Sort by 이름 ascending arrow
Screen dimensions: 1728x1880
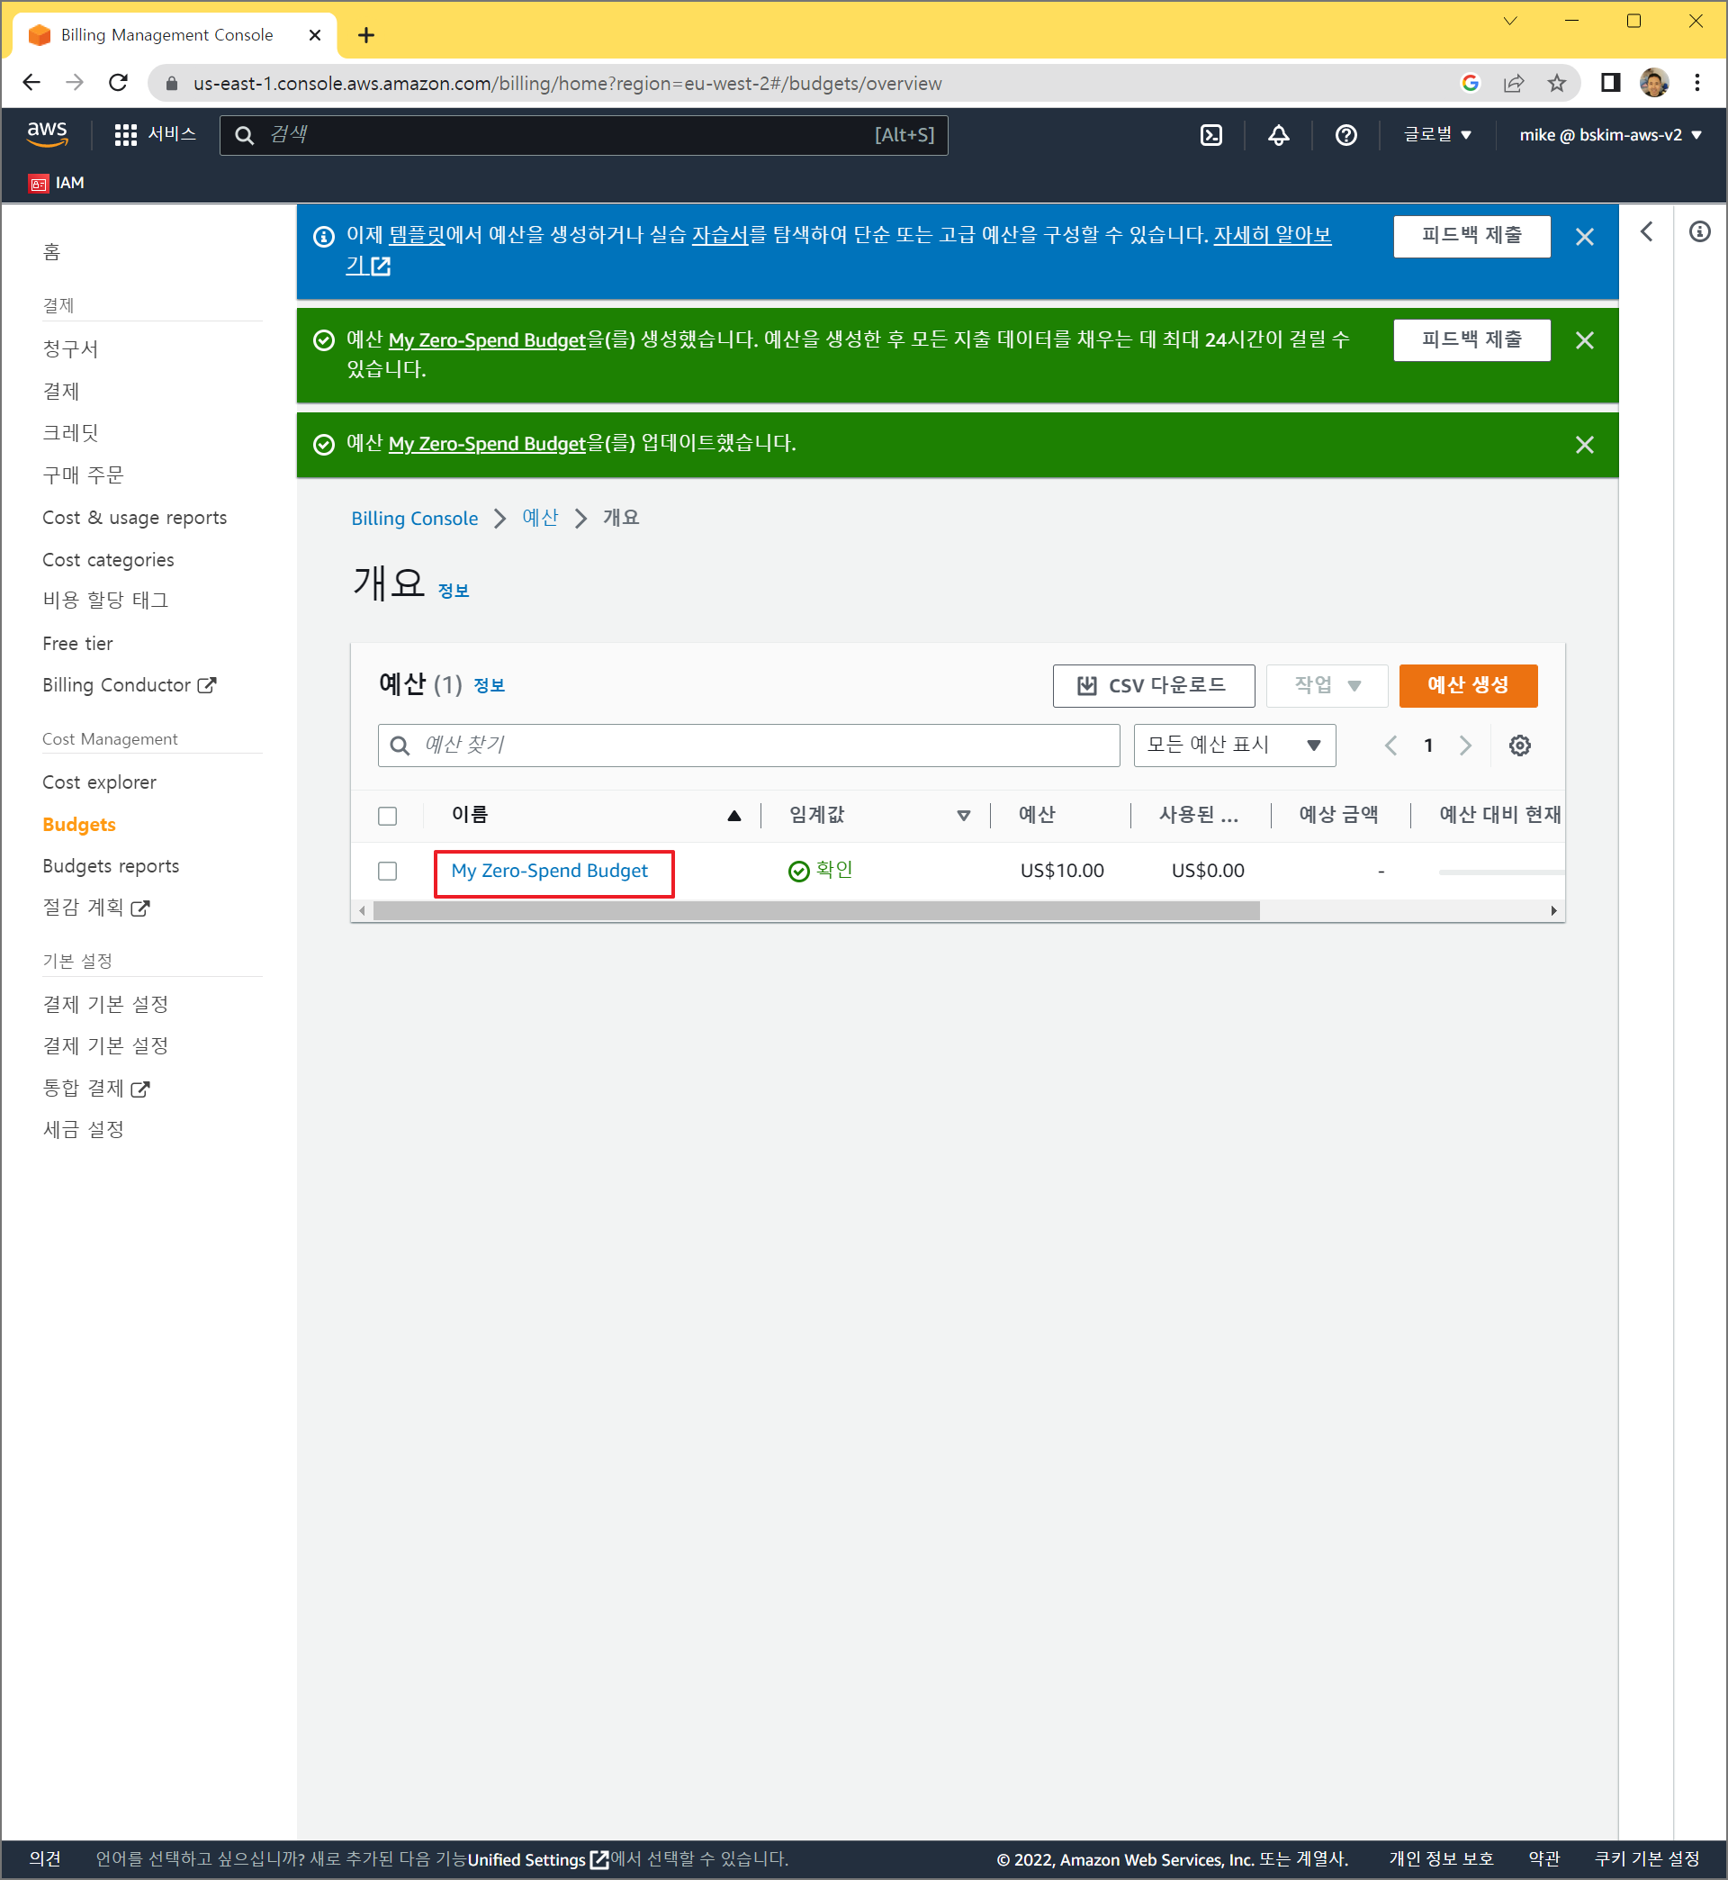(734, 816)
